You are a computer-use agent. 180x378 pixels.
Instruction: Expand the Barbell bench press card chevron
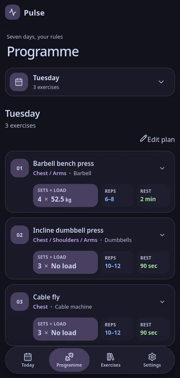[x=162, y=168]
